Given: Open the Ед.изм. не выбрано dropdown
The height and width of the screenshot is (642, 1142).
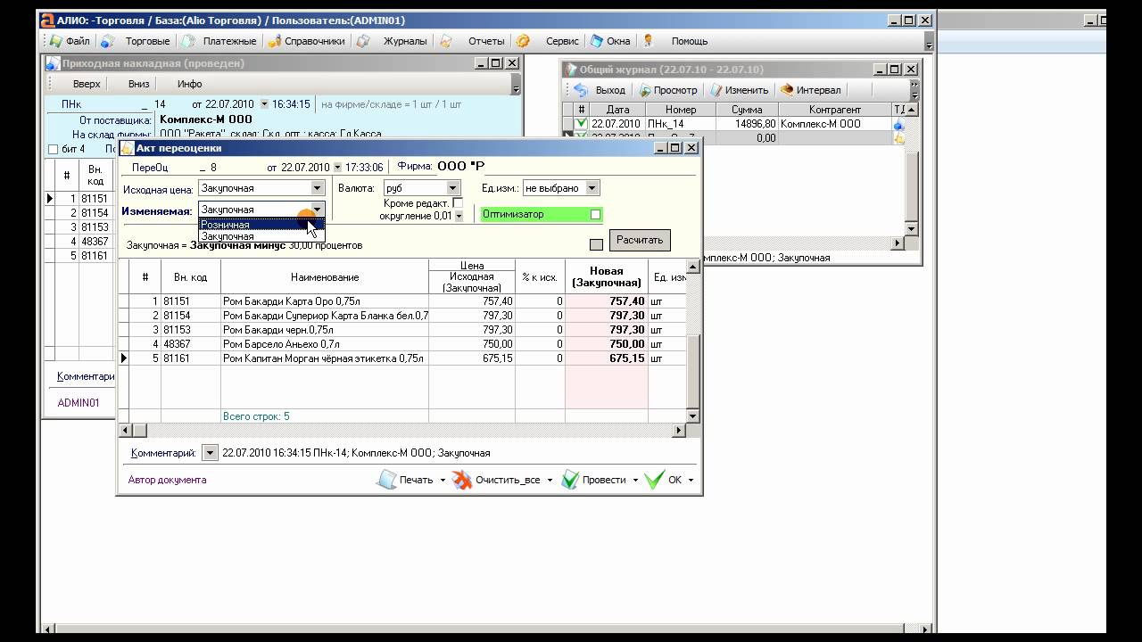Looking at the screenshot, I should click(x=592, y=188).
